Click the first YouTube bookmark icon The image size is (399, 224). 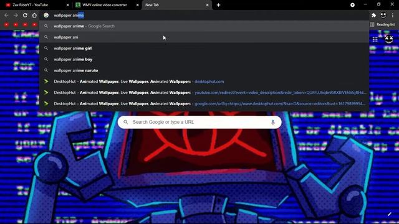pyautogui.click(x=6, y=24)
